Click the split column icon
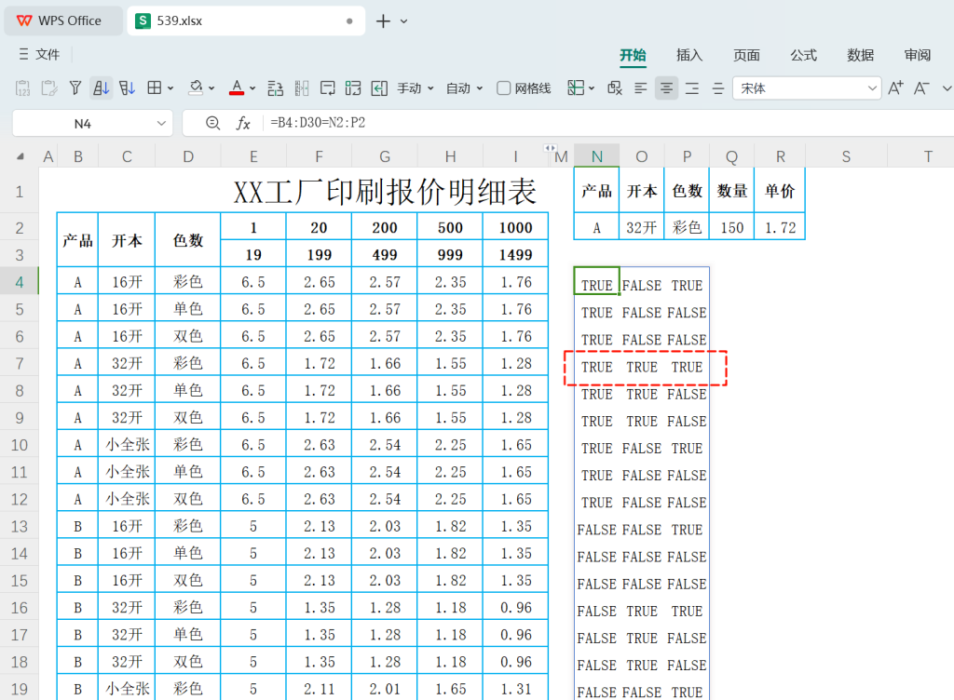The height and width of the screenshot is (700, 954). (302, 88)
